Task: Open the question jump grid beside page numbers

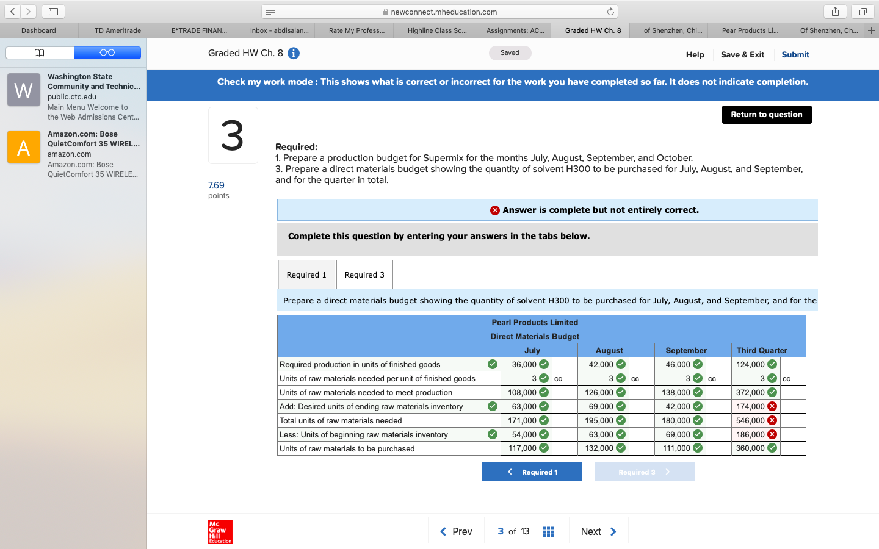Action: [548, 531]
